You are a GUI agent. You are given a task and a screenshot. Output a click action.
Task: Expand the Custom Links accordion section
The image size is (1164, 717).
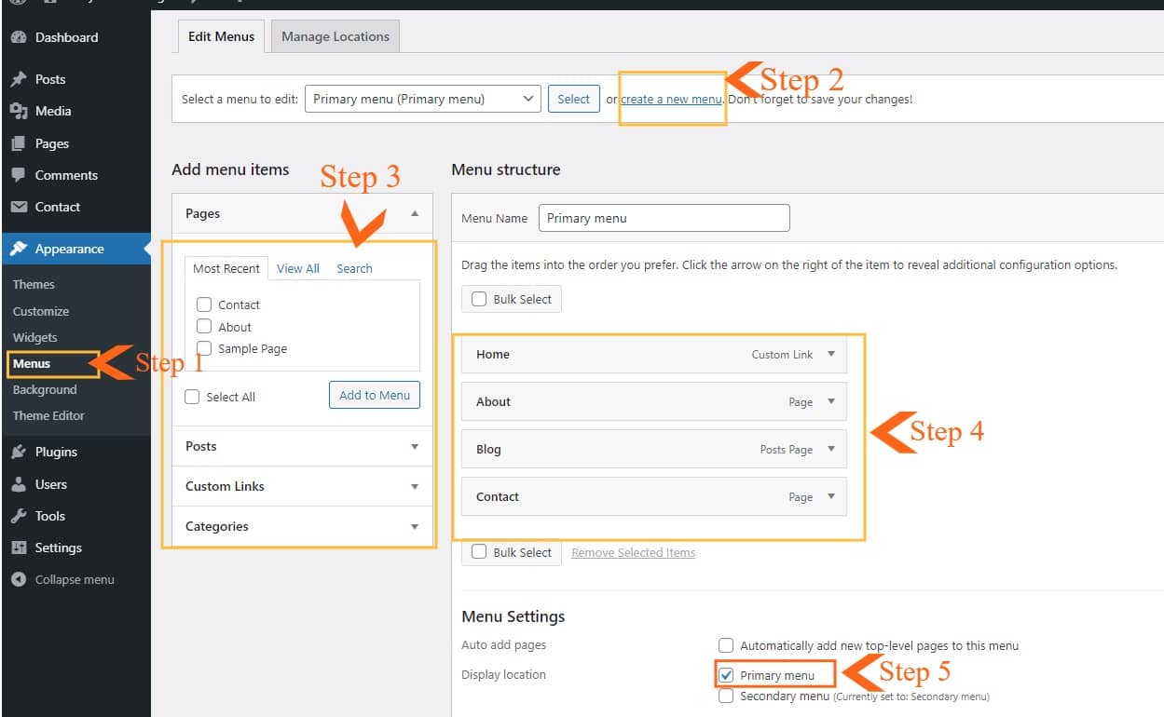coord(415,486)
